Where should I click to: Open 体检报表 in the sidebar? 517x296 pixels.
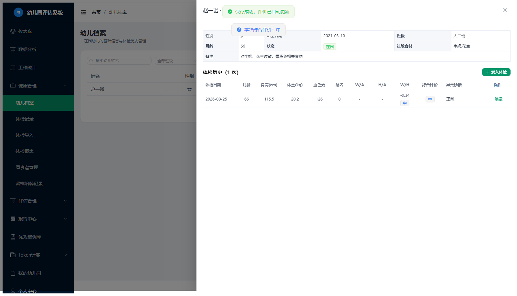[x=38, y=151]
